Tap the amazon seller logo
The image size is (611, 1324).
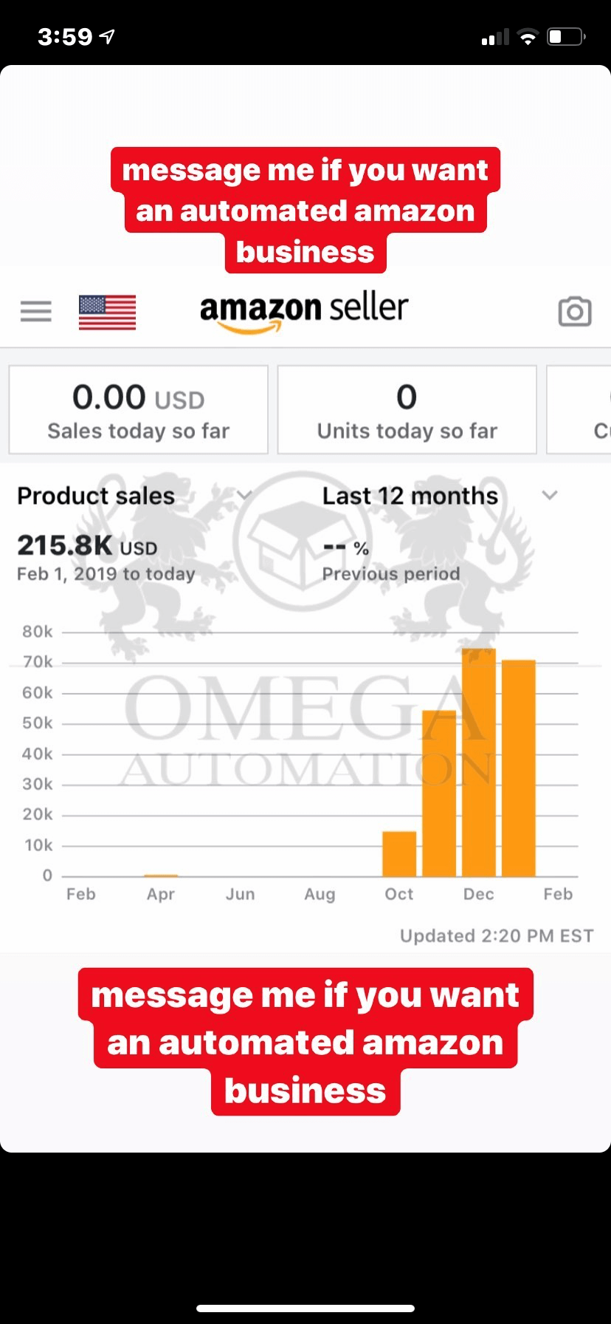pyautogui.click(x=303, y=310)
